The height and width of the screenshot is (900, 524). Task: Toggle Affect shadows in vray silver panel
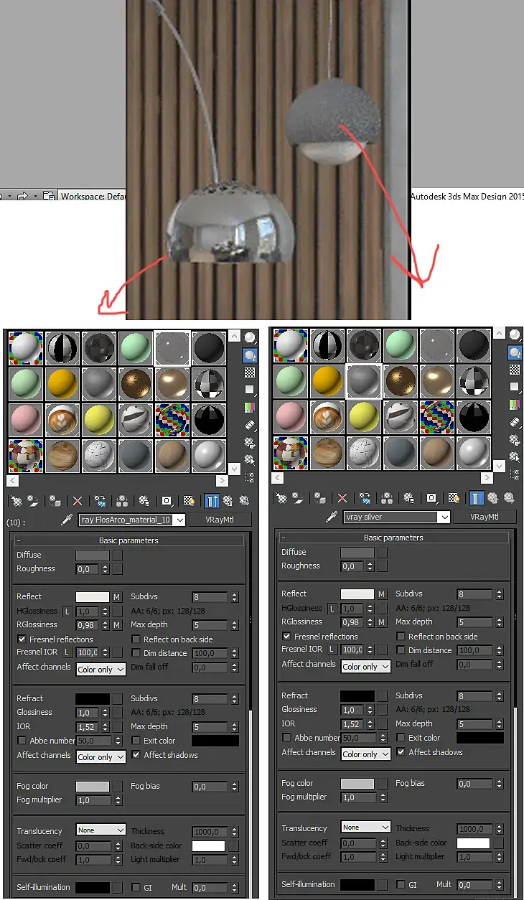(401, 752)
